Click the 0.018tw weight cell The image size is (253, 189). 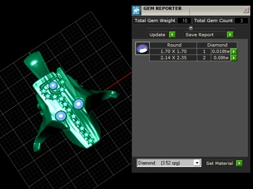tap(221, 51)
